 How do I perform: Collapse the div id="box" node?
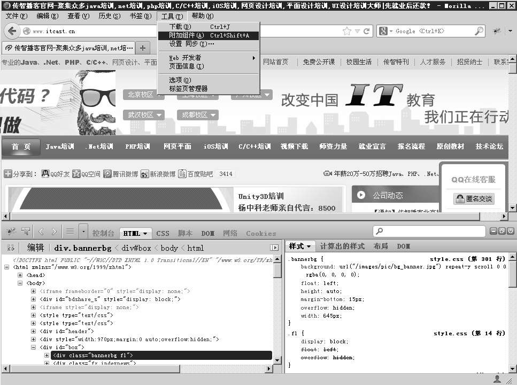tap(33, 347)
